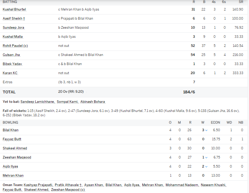Select Sompal Kami in yet to bat

pos(68,102)
